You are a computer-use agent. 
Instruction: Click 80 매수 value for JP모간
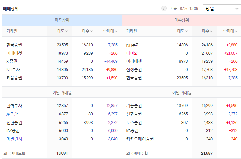[x=90, y=114]
